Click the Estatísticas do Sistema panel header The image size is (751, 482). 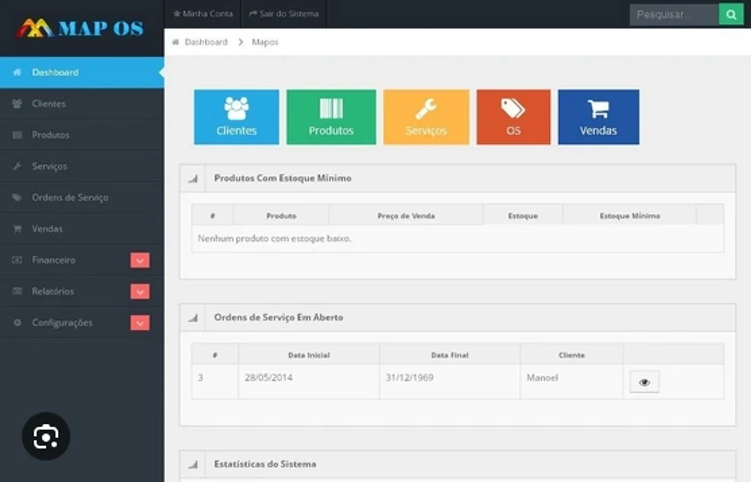pyautogui.click(x=457, y=464)
